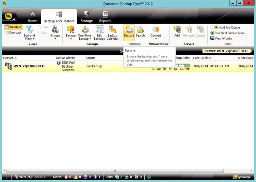
Task: Click the Backup Exec title bar icon
Action: [4, 3]
